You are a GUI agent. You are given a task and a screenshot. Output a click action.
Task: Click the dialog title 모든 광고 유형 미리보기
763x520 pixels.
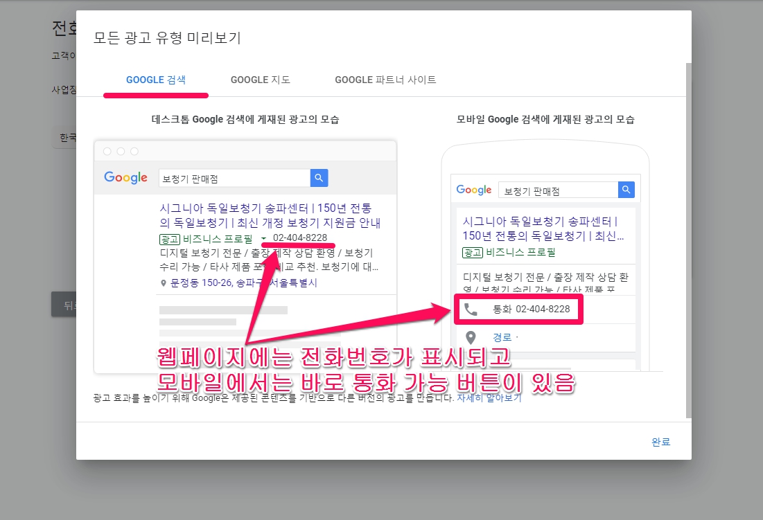click(167, 38)
